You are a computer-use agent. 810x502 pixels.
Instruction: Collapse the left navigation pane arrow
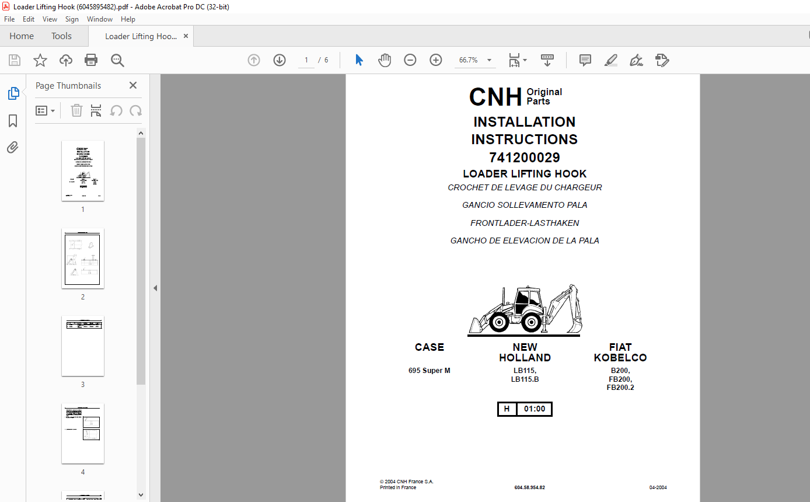[155, 288]
